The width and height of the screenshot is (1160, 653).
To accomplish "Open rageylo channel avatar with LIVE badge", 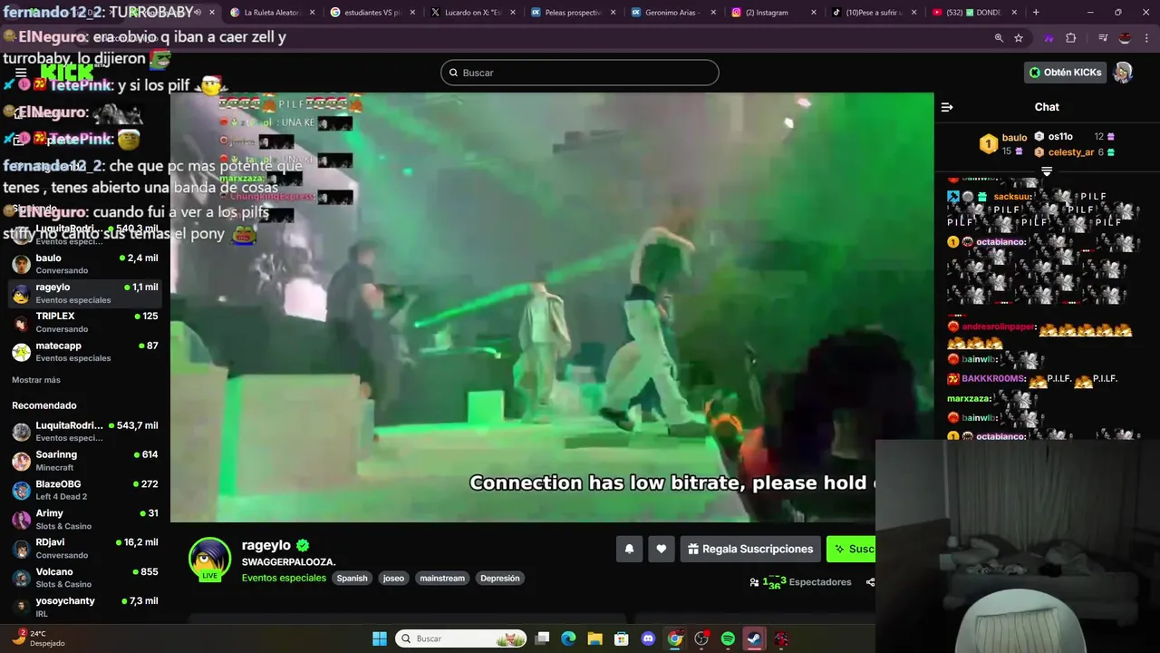I will click(x=209, y=559).
